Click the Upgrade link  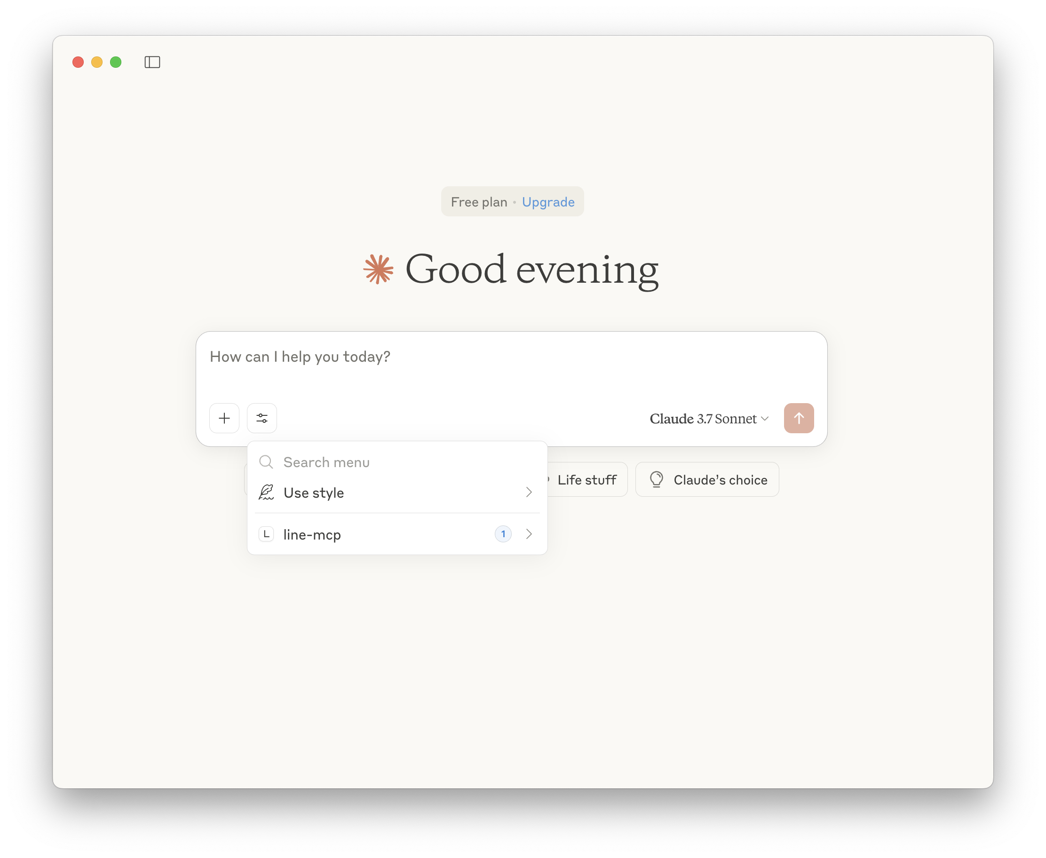pos(548,202)
